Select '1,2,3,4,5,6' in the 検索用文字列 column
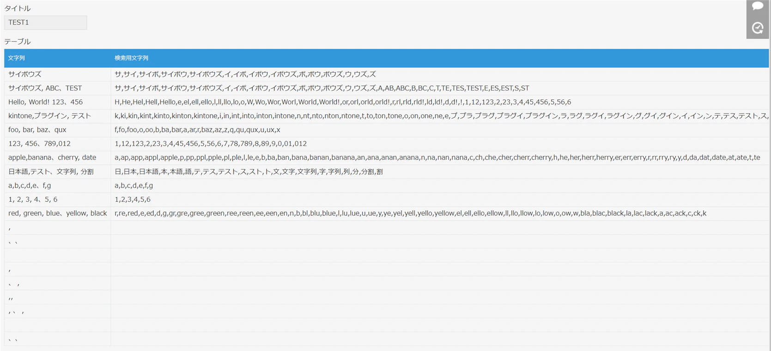This screenshot has height=351, width=771. pyautogui.click(x=133, y=200)
